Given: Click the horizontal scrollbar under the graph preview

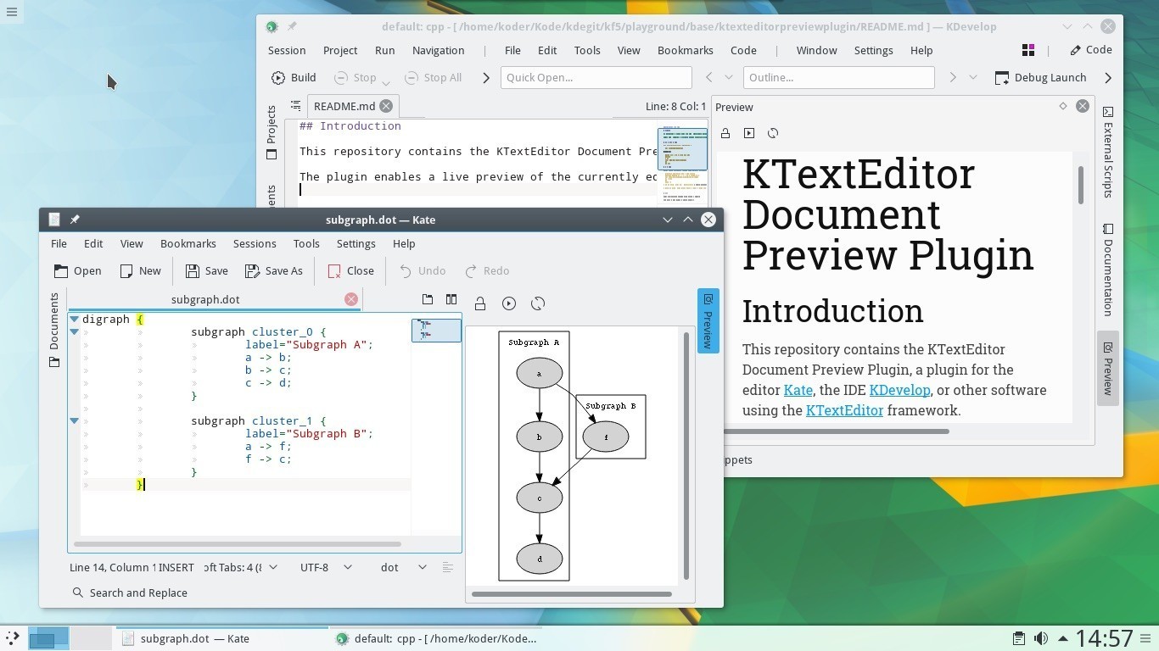Looking at the screenshot, I should click(x=573, y=594).
